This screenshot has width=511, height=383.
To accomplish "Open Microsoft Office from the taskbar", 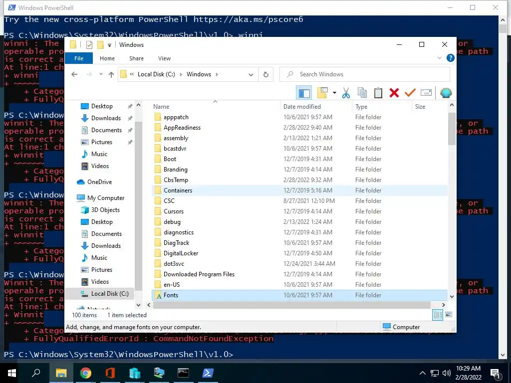I will pos(110,373).
